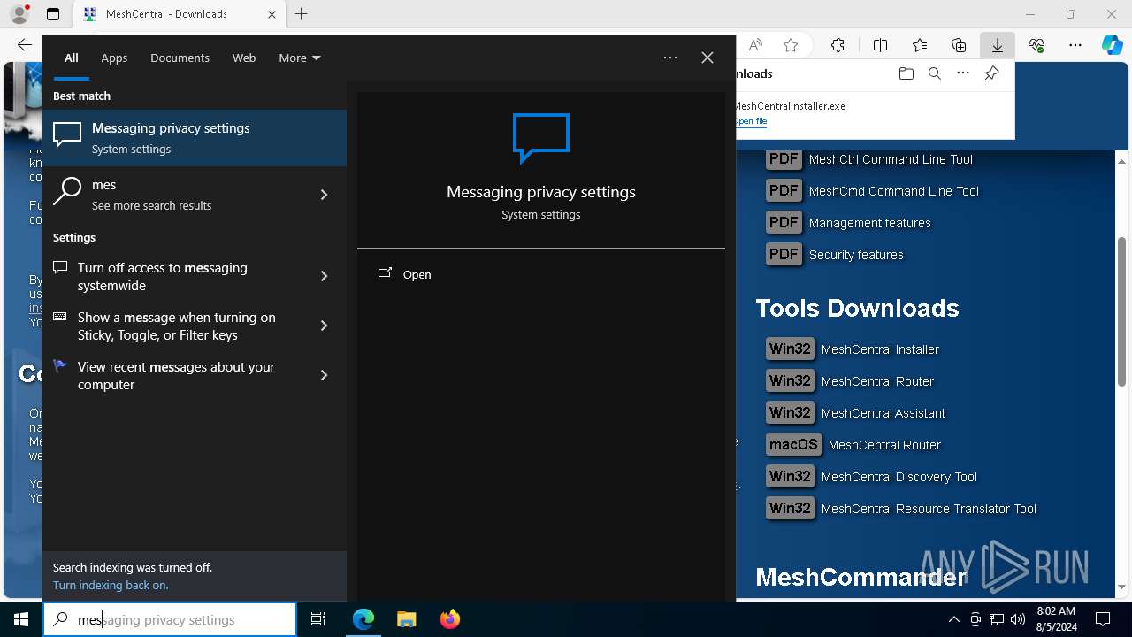Expand arrow for Sticky, Toggle, or Filter keys result
The width and height of the screenshot is (1132, 637).
pos(324,326)
